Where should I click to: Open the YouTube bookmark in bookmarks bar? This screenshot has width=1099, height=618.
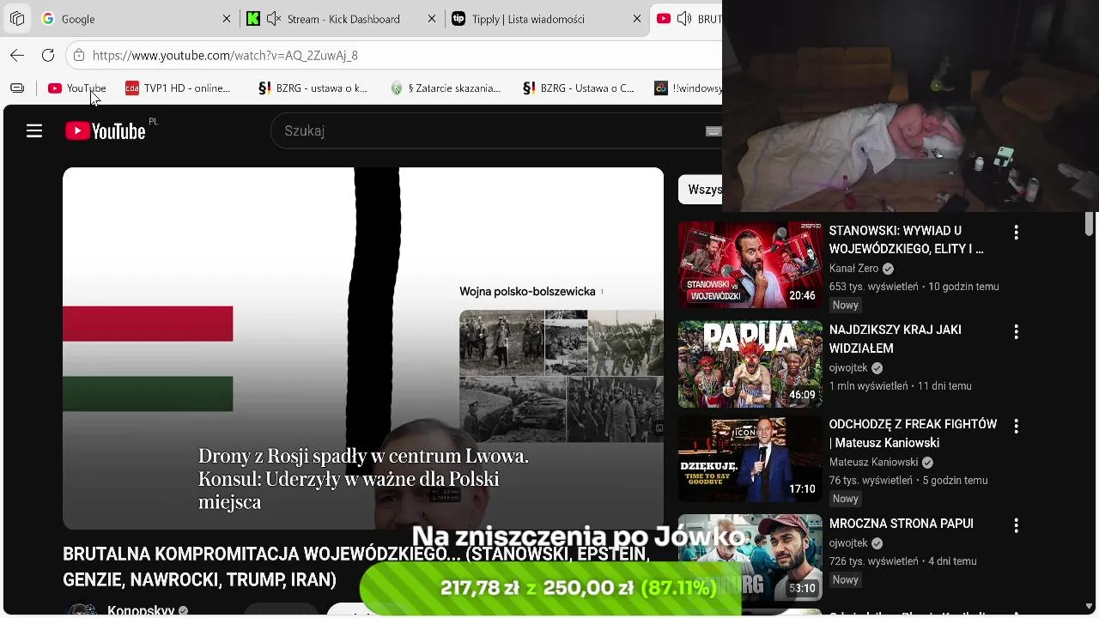pyautogui.click(x=77, y=88)
